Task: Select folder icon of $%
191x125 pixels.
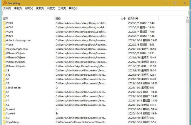Action: coord(4,75)
